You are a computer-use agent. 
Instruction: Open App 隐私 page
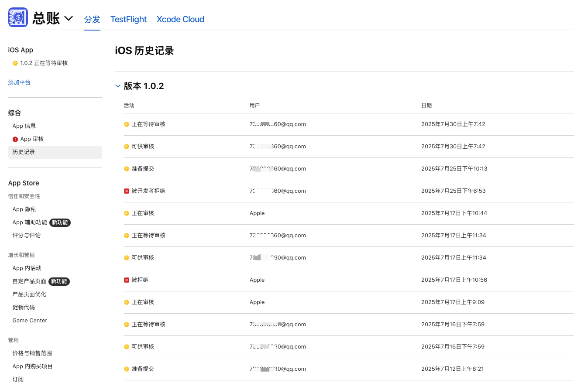[x=24, y=209]
